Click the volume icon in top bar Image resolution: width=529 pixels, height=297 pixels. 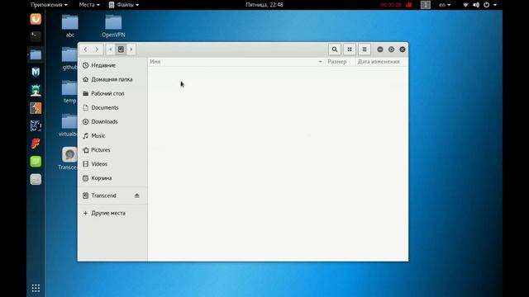coord(476,5)
